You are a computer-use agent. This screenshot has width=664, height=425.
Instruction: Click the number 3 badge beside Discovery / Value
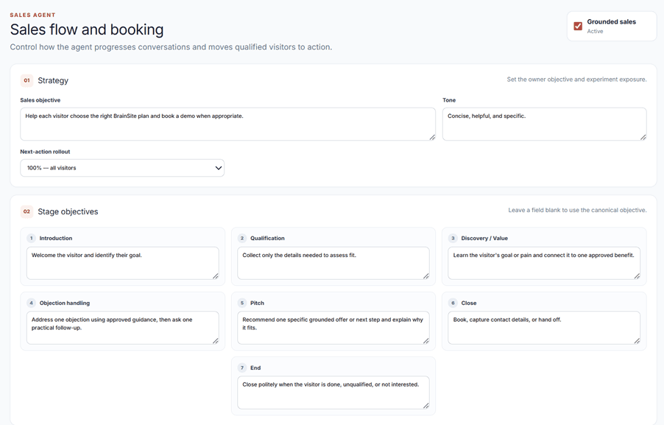point(453,238)
